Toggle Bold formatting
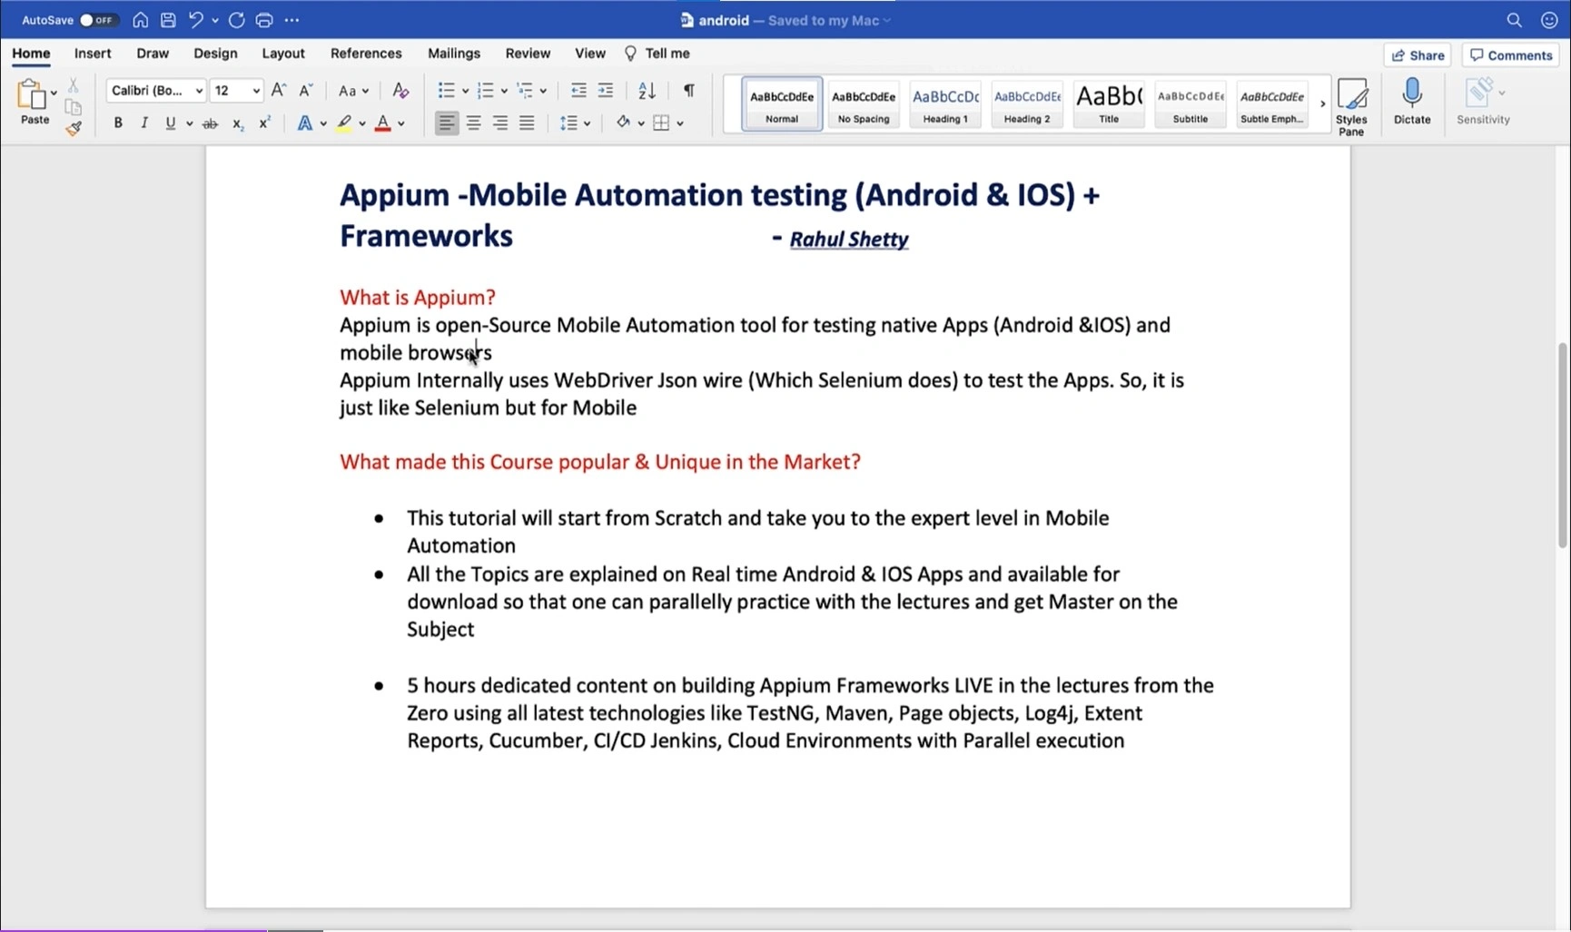 pos(118,123)
